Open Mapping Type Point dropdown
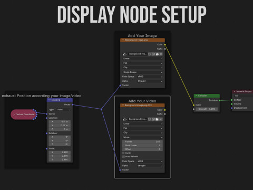 [64, 110]
